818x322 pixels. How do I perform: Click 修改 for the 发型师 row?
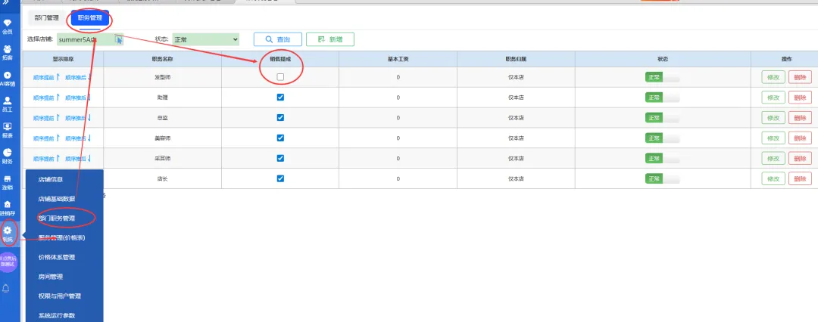pyautogui.click(x=773, y=77)
